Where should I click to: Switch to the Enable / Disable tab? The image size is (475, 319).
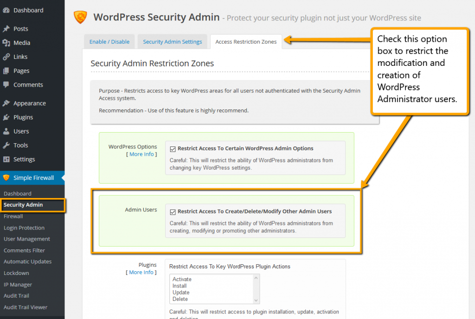pos(109,41)
